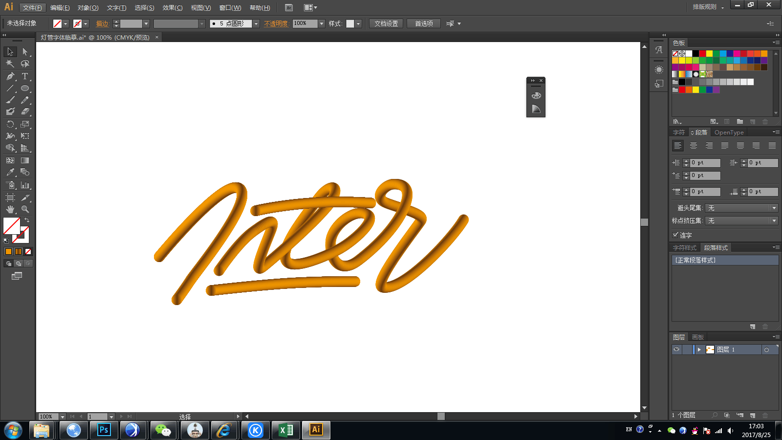The width and height of the screenshot is (782, 440).
Task: Open Photoshop from the taskbar
Action: click(104, 430)
